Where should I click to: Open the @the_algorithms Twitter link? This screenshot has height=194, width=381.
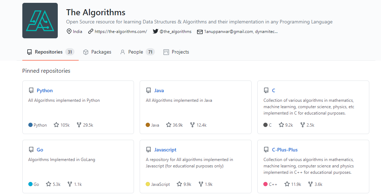(x=175, y=32)
